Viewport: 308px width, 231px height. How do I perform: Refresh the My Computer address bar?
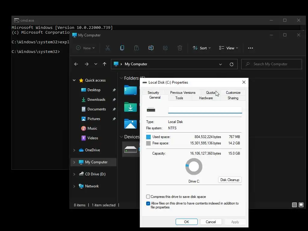click(232, 64)
